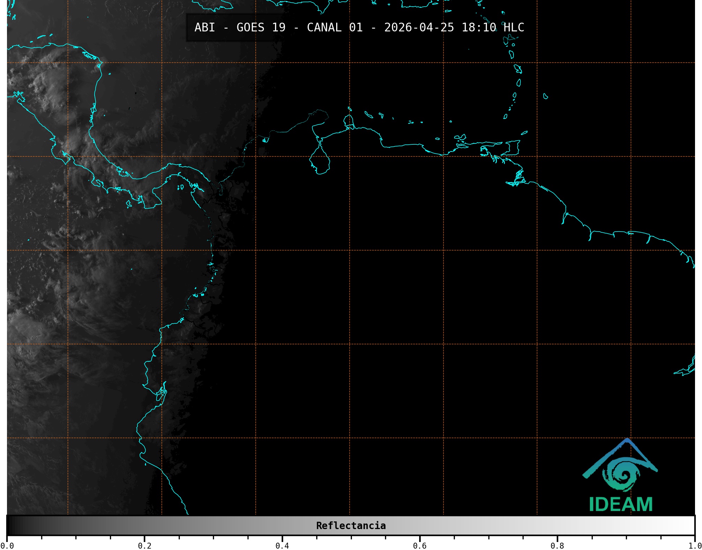Click the 0.6 tick label on colorbar
702x550 pixels.
[420, 545]
